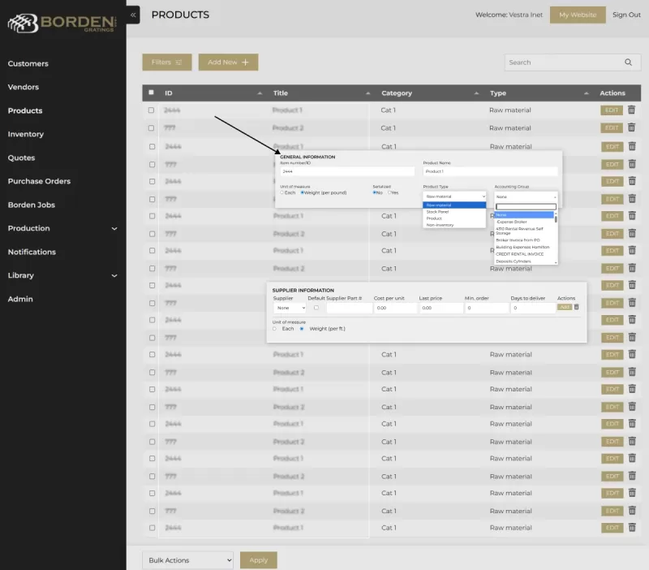Select the Serialized 'Yes' radio button

point(389,192)
